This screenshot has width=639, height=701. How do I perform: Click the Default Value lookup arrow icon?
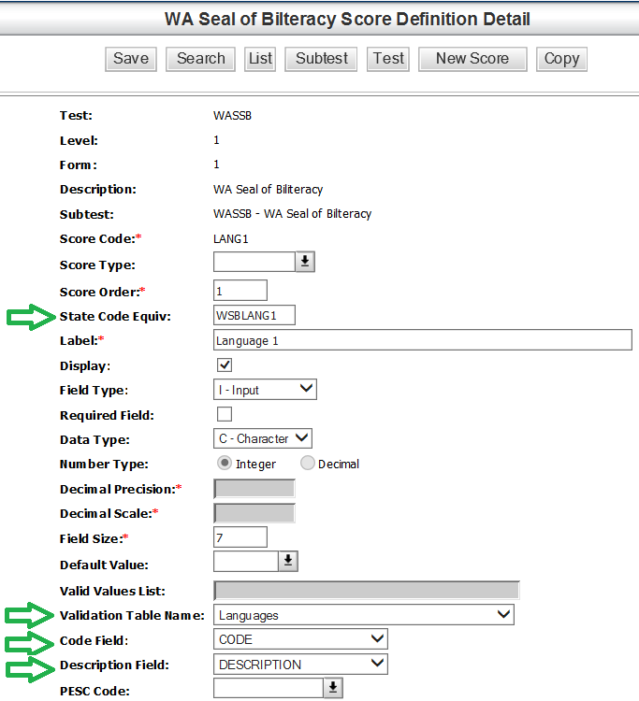[288, 561]
